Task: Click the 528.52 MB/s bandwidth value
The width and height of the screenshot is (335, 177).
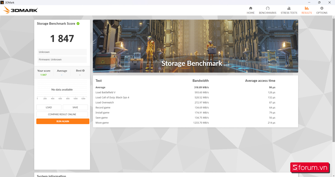Action: point(202,97)
